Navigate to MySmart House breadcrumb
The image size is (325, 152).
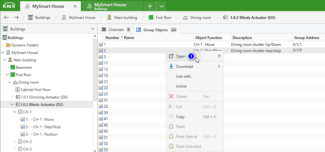click(78, 18)
